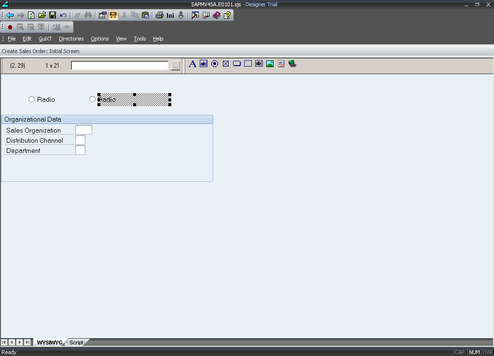Click the Ini toolbar button
The width and height of the screenshot is (494, 356).
point(170,15)
